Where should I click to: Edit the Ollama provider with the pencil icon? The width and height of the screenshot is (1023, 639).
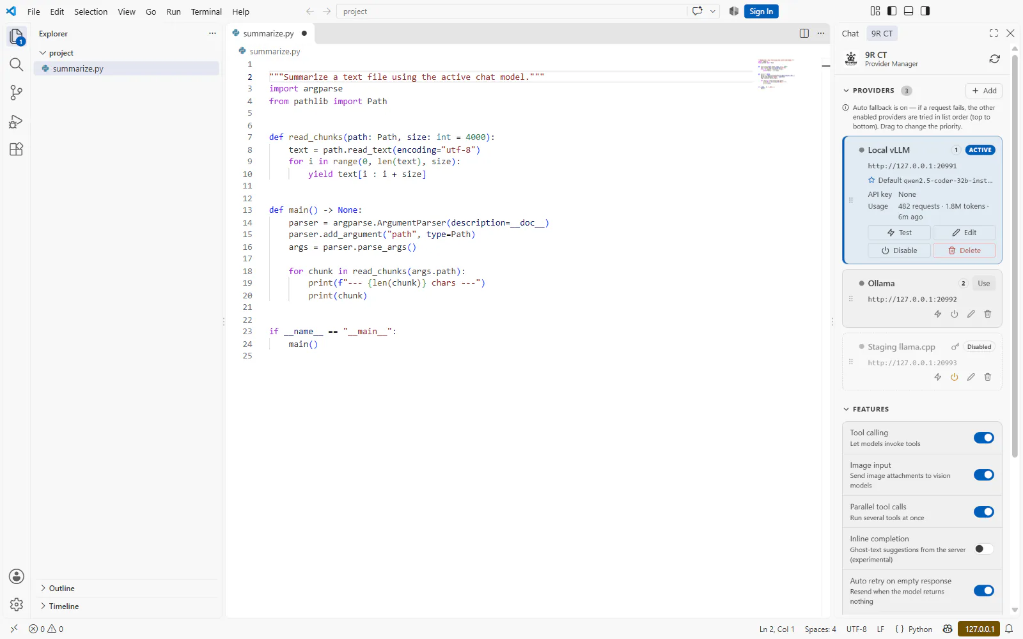pos(971,314)
